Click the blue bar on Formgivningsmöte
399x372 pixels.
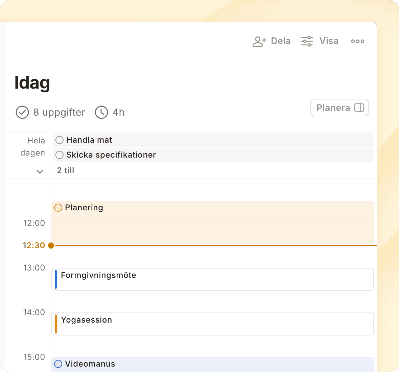click(x=56, y=279)
